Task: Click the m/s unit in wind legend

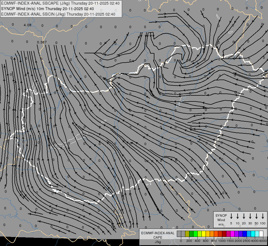Action: 221,224
